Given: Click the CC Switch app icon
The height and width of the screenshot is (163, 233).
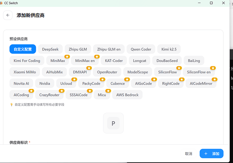Looking at the screenshot, I should pyautogui.click(x=1, y=3).
